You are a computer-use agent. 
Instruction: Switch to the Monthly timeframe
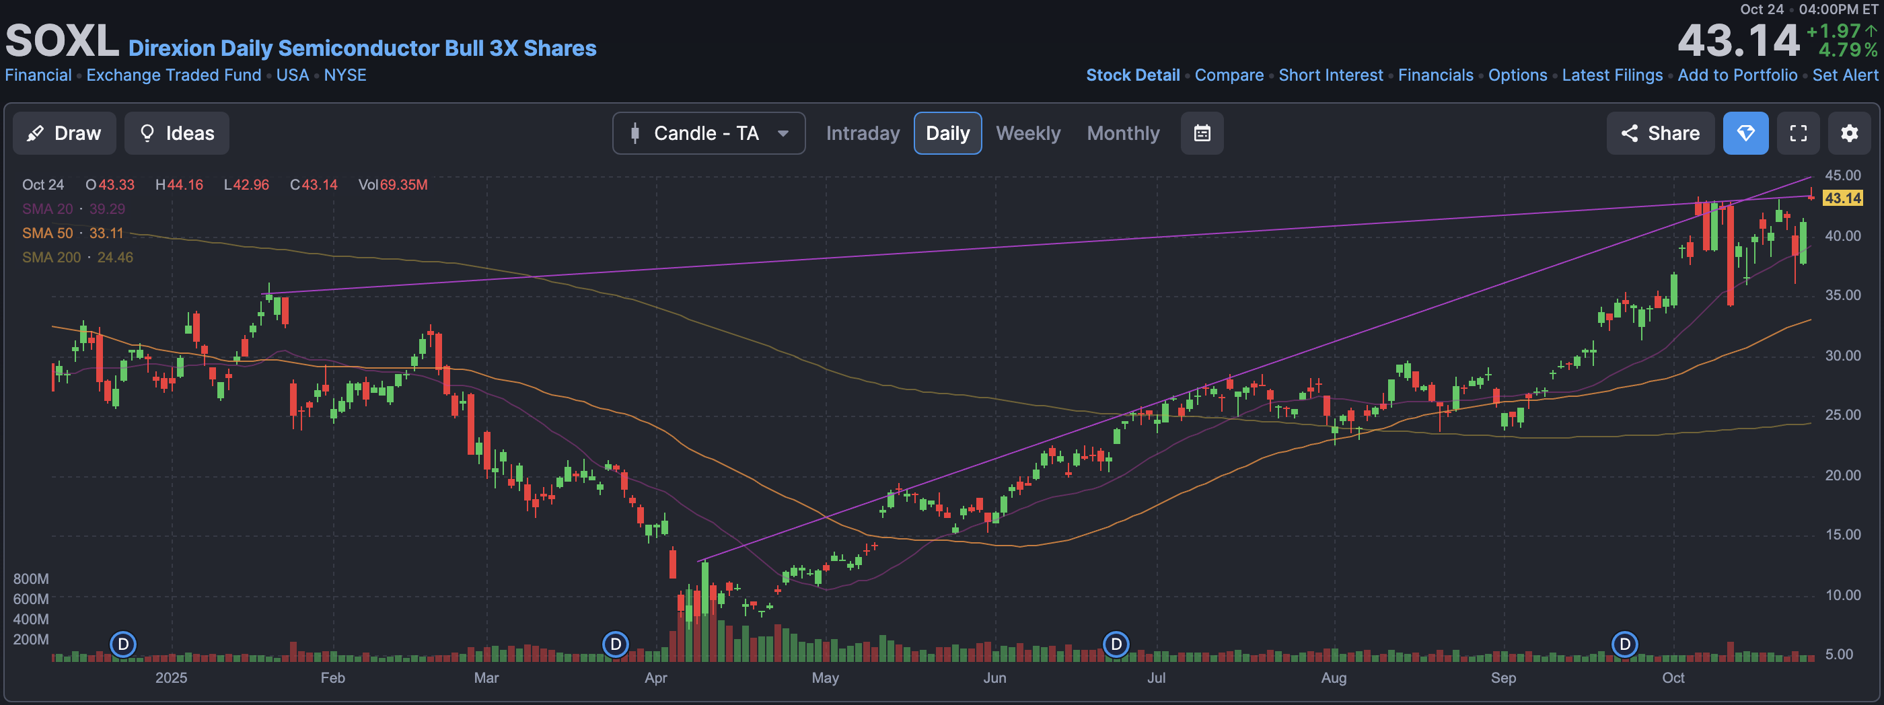(1122, 133)
